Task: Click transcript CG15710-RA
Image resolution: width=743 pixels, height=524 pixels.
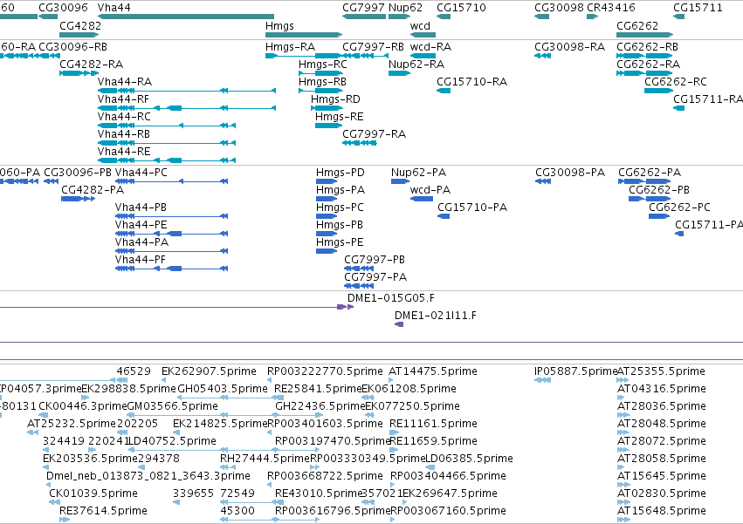Action: click(444, 91)
